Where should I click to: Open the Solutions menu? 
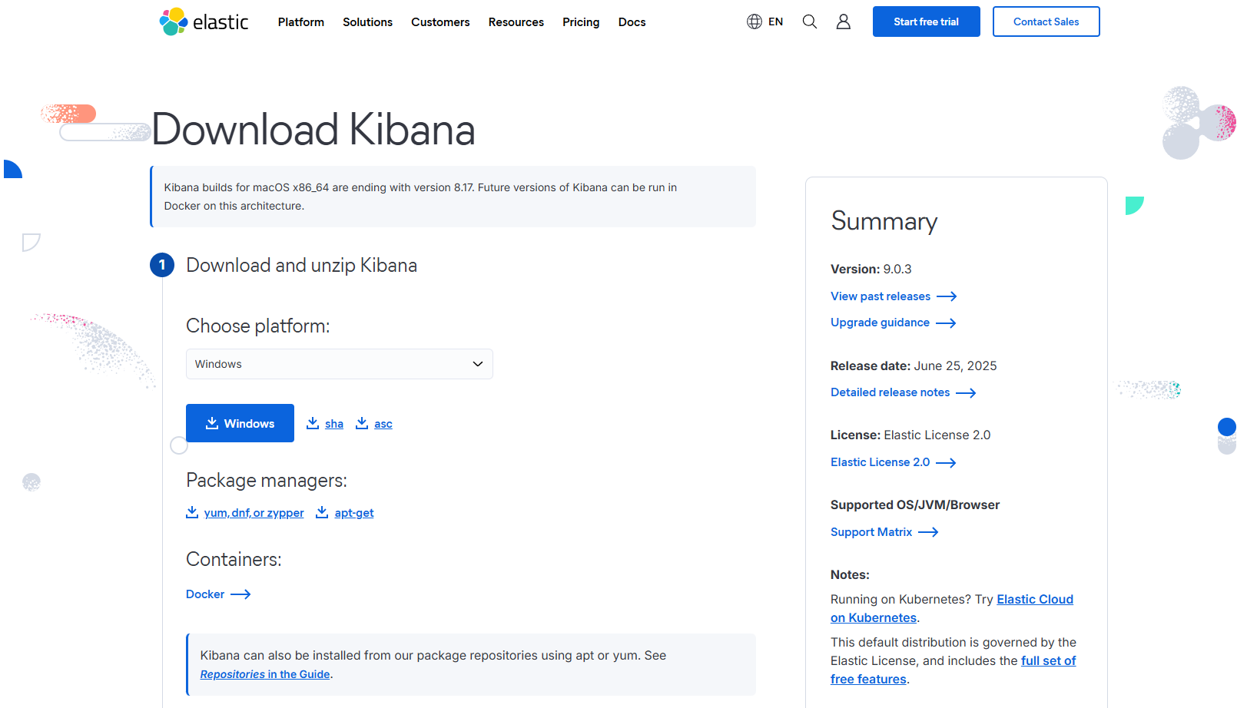click(x=367, y=22)
